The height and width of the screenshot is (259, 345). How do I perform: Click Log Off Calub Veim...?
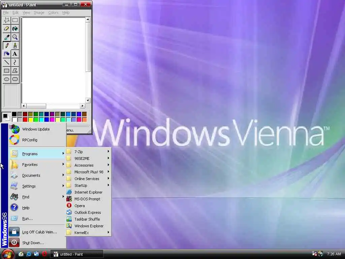click(x=37, y=232)
